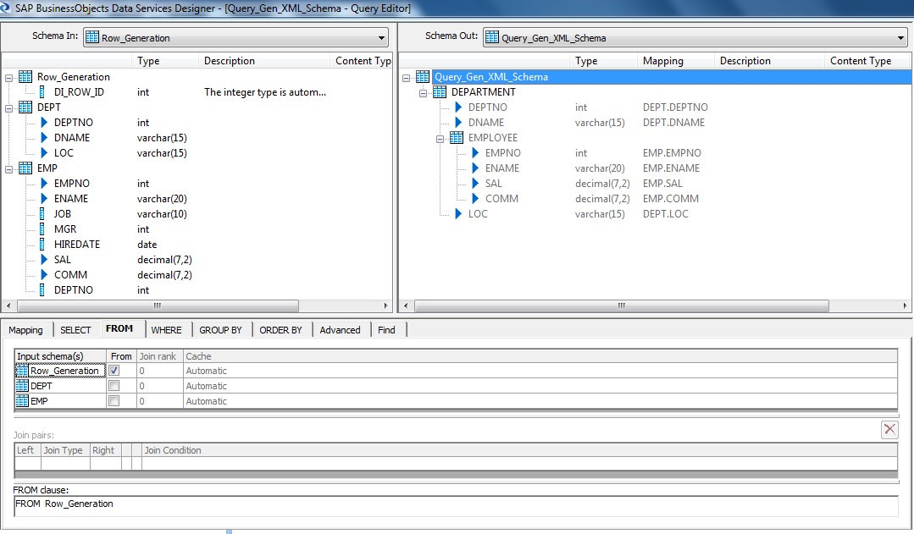This screenshot has height=534, width=914.
Task: Click the DEPT table icon in Input schema list
Action: pyautogui.click(x=22, y=386)
